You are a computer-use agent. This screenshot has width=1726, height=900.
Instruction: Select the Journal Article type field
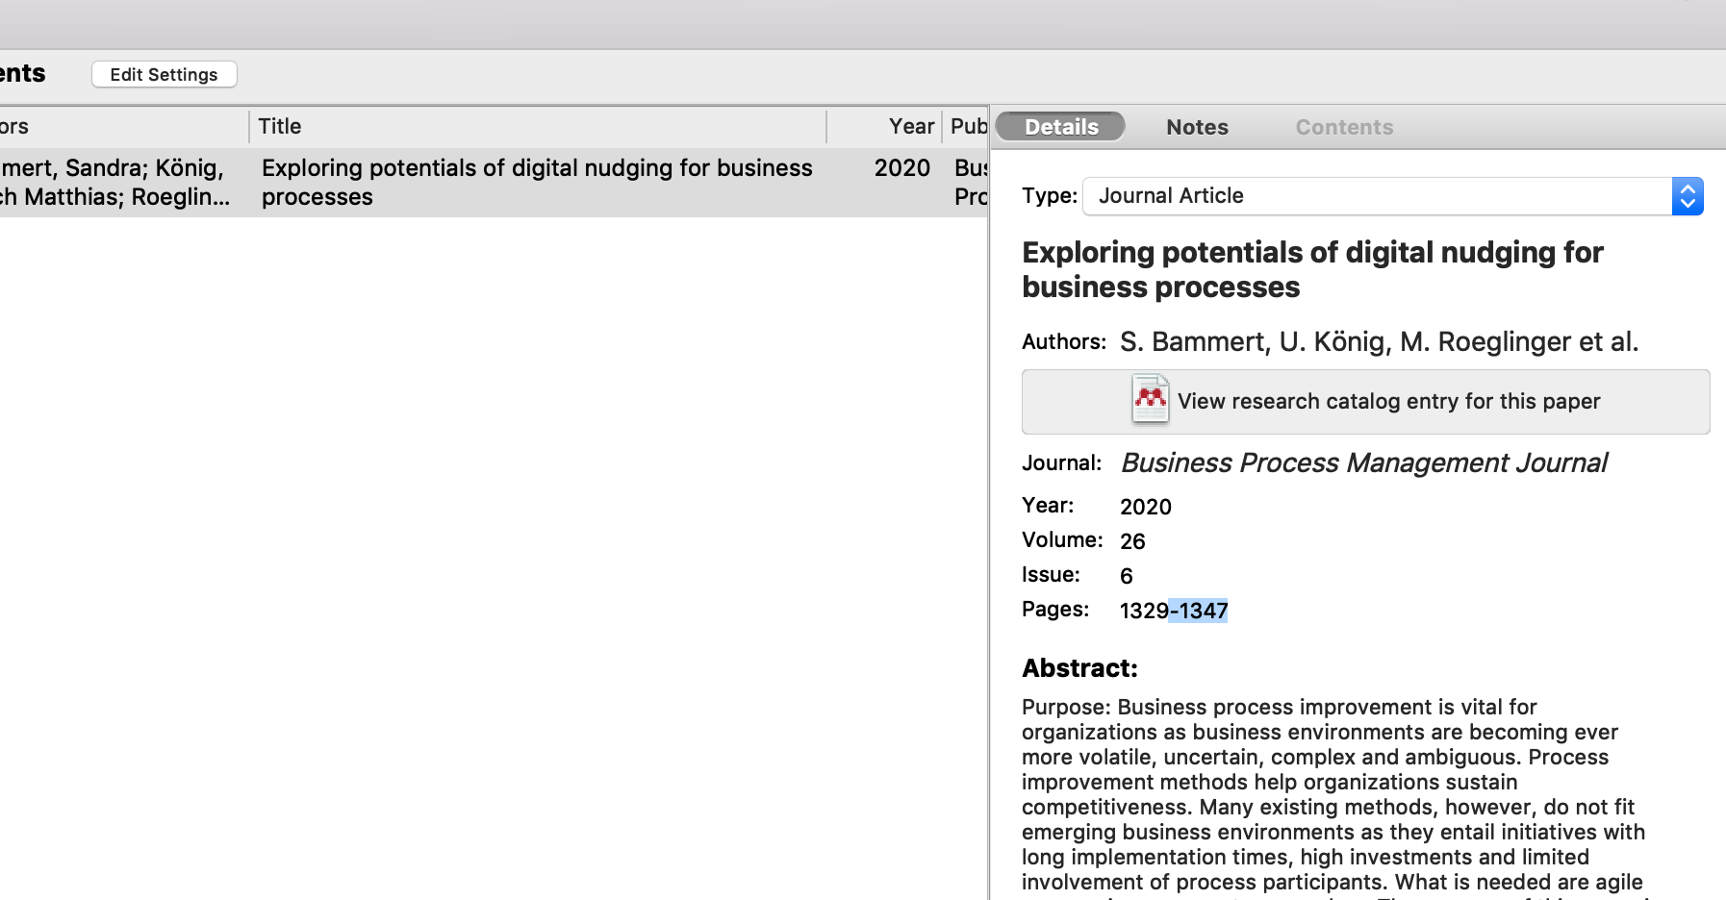click(1376, 196)
